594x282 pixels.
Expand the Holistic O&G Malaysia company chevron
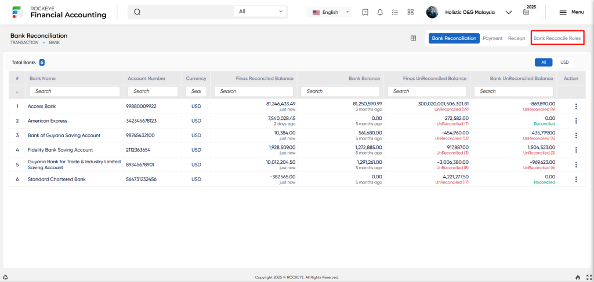coord(509,13)
